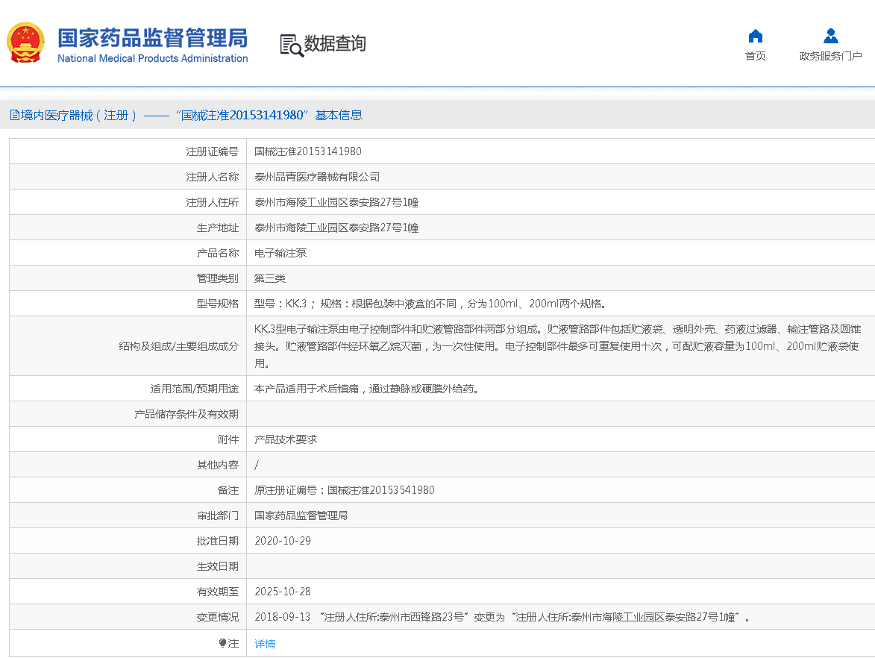Open the 详情 link
The width and height of the screenshot is (875, 658).
coord(265,643)
